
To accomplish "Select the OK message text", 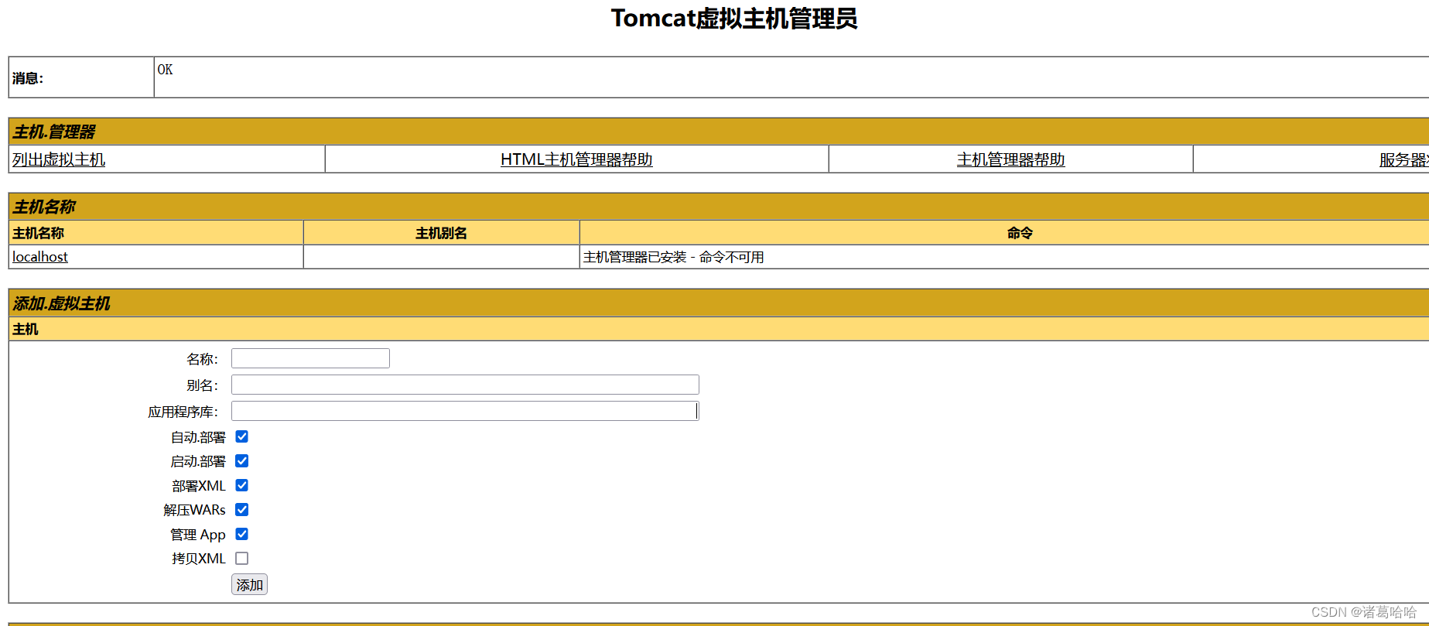I will click(x=165, y=70).
